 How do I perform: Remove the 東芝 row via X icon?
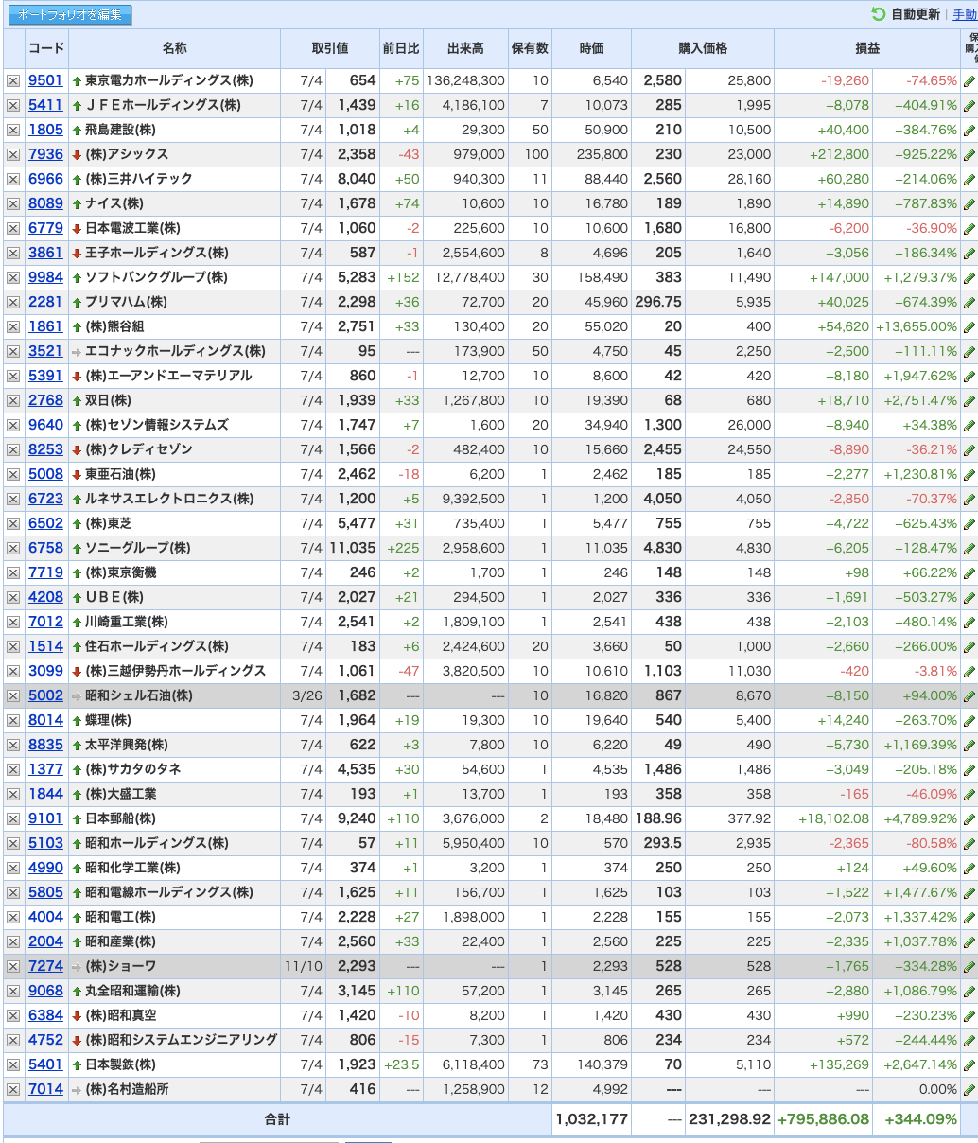[13, 523]
